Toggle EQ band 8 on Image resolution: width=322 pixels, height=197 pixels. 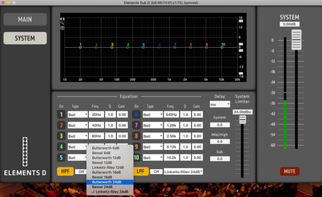[136, 136]
